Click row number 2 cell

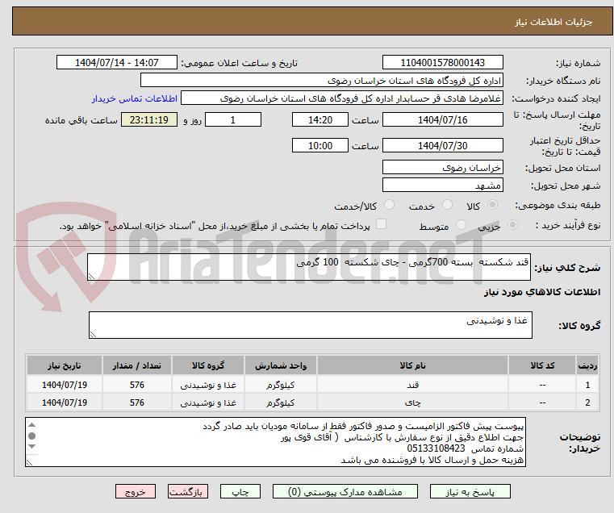[x=587, y=402]
